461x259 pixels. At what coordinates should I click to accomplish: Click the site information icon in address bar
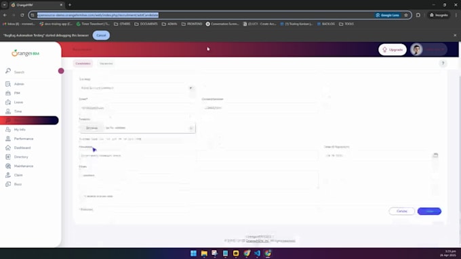[x=33, y=15]
